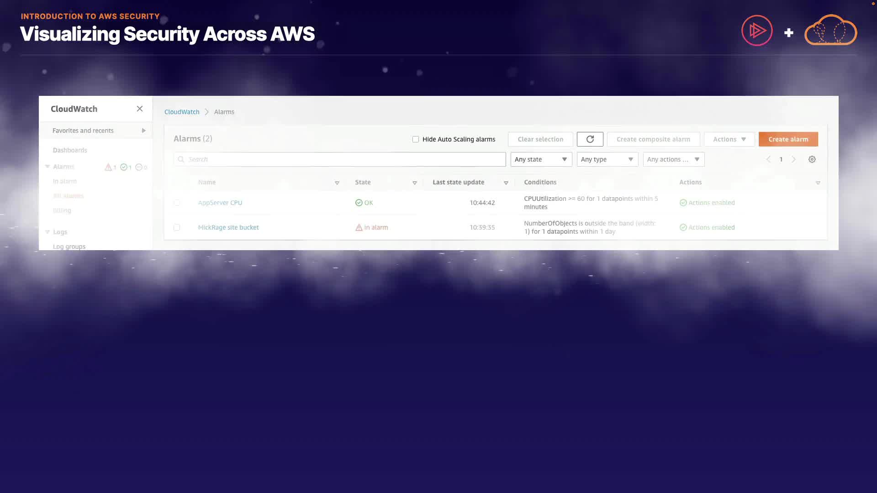This screenshot has width=877, height=493.
Task: Select the MickRage site bucket checkbox
Action: (x=177, y=227)
